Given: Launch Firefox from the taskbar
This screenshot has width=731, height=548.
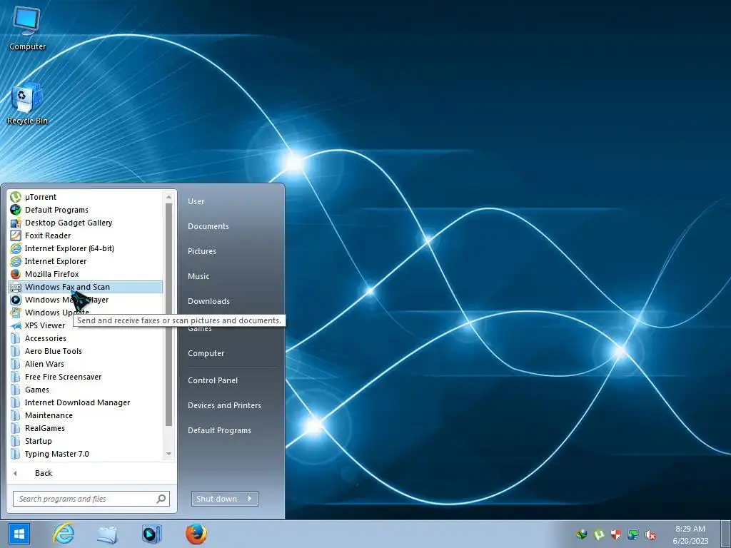Looking at the screenshot, I should pyautogui.click(x=196, y=534).
